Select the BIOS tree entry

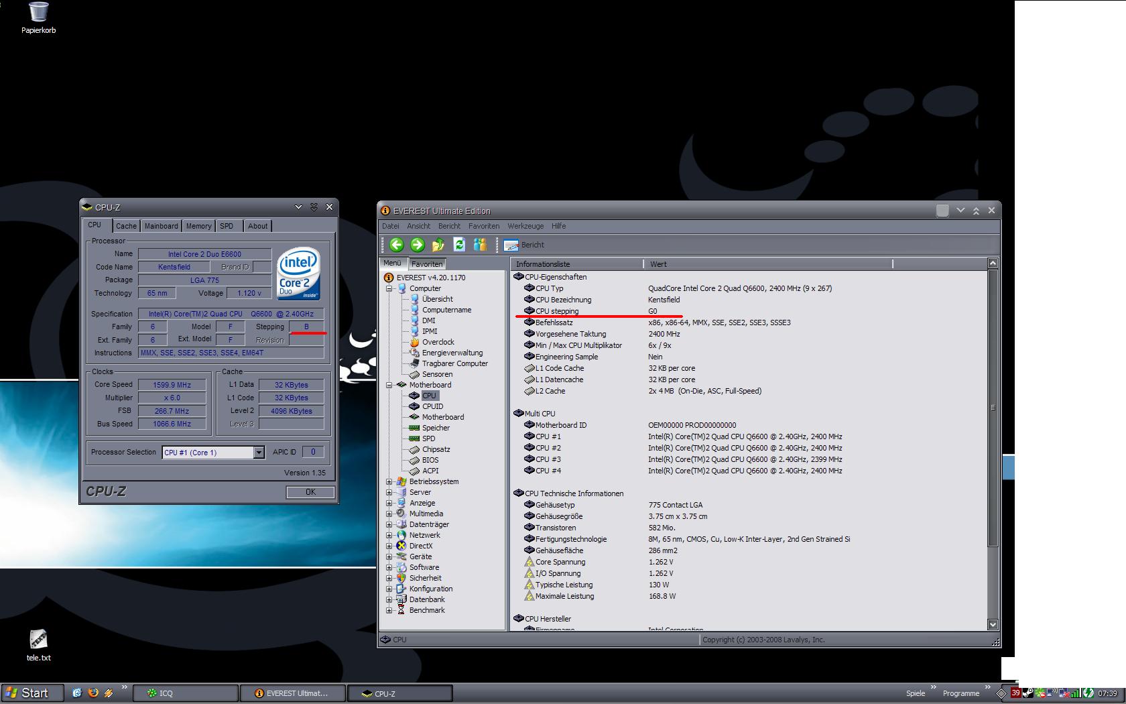430,460
